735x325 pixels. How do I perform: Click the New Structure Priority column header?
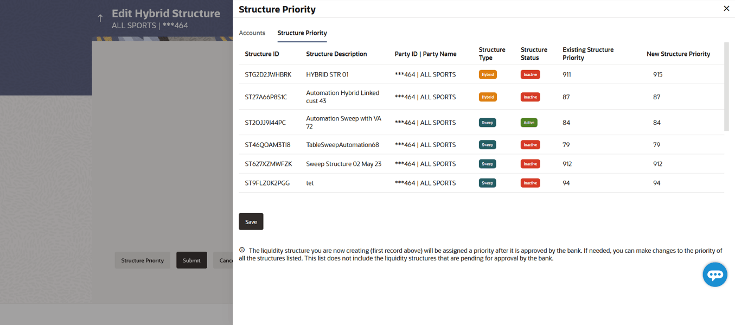(x=678, y=54)
